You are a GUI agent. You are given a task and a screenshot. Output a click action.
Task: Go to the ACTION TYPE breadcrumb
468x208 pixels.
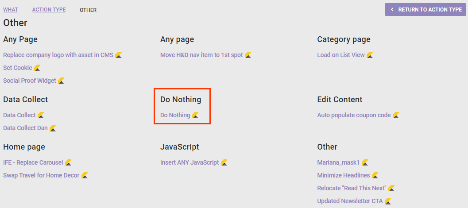tap(49, 10)
